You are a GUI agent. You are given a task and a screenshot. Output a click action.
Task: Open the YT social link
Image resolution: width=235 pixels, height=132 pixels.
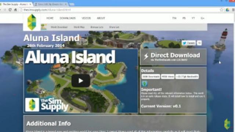(x=193, y=18)
